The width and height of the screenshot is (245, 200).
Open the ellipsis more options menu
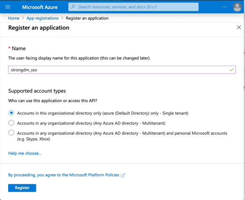[x=224, y=7]
